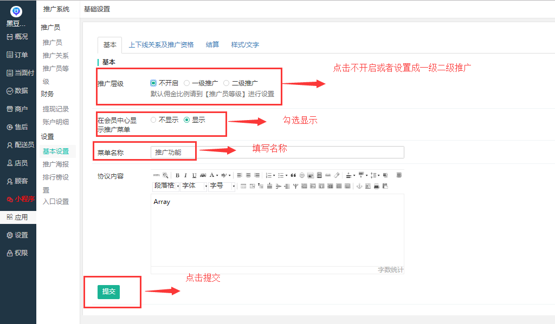Open 账户明细 link in submenu

point(56,122)
